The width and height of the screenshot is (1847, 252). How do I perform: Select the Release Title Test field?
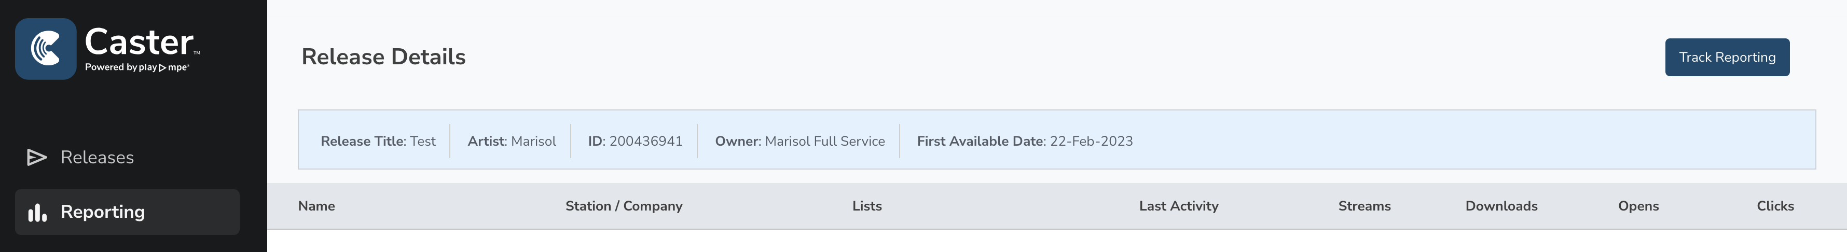click(x=378, y=141)
